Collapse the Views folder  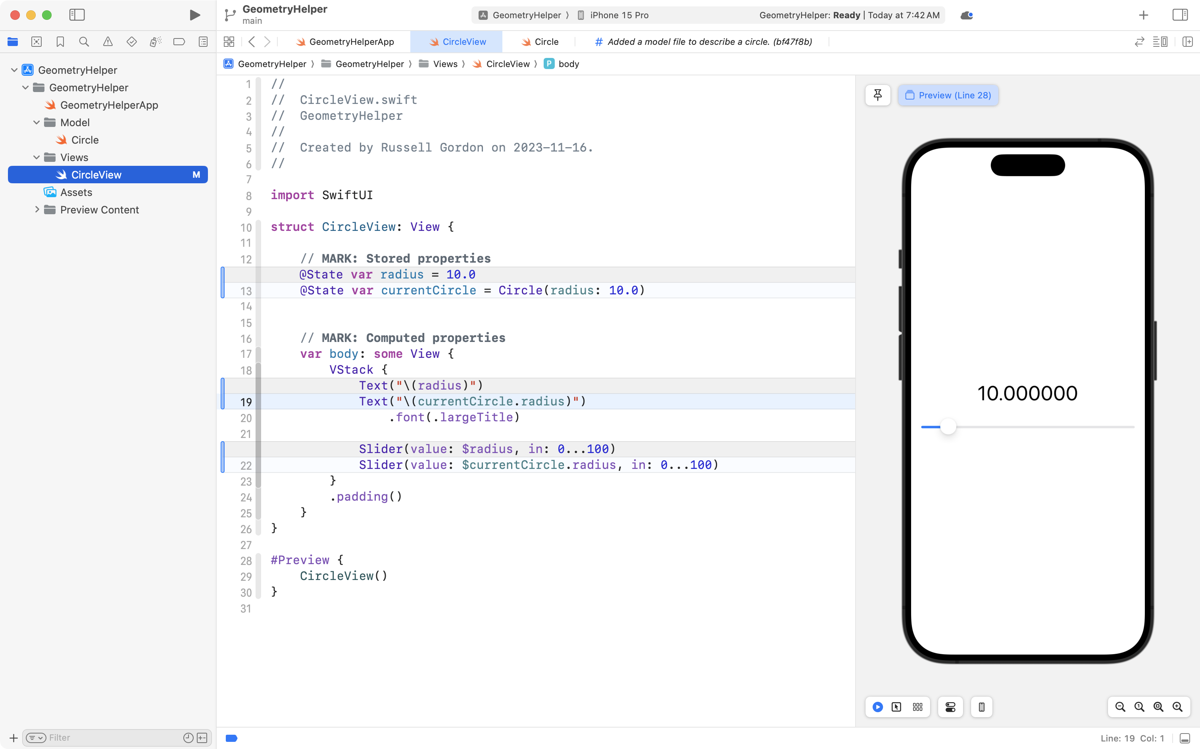click(36, 157)
